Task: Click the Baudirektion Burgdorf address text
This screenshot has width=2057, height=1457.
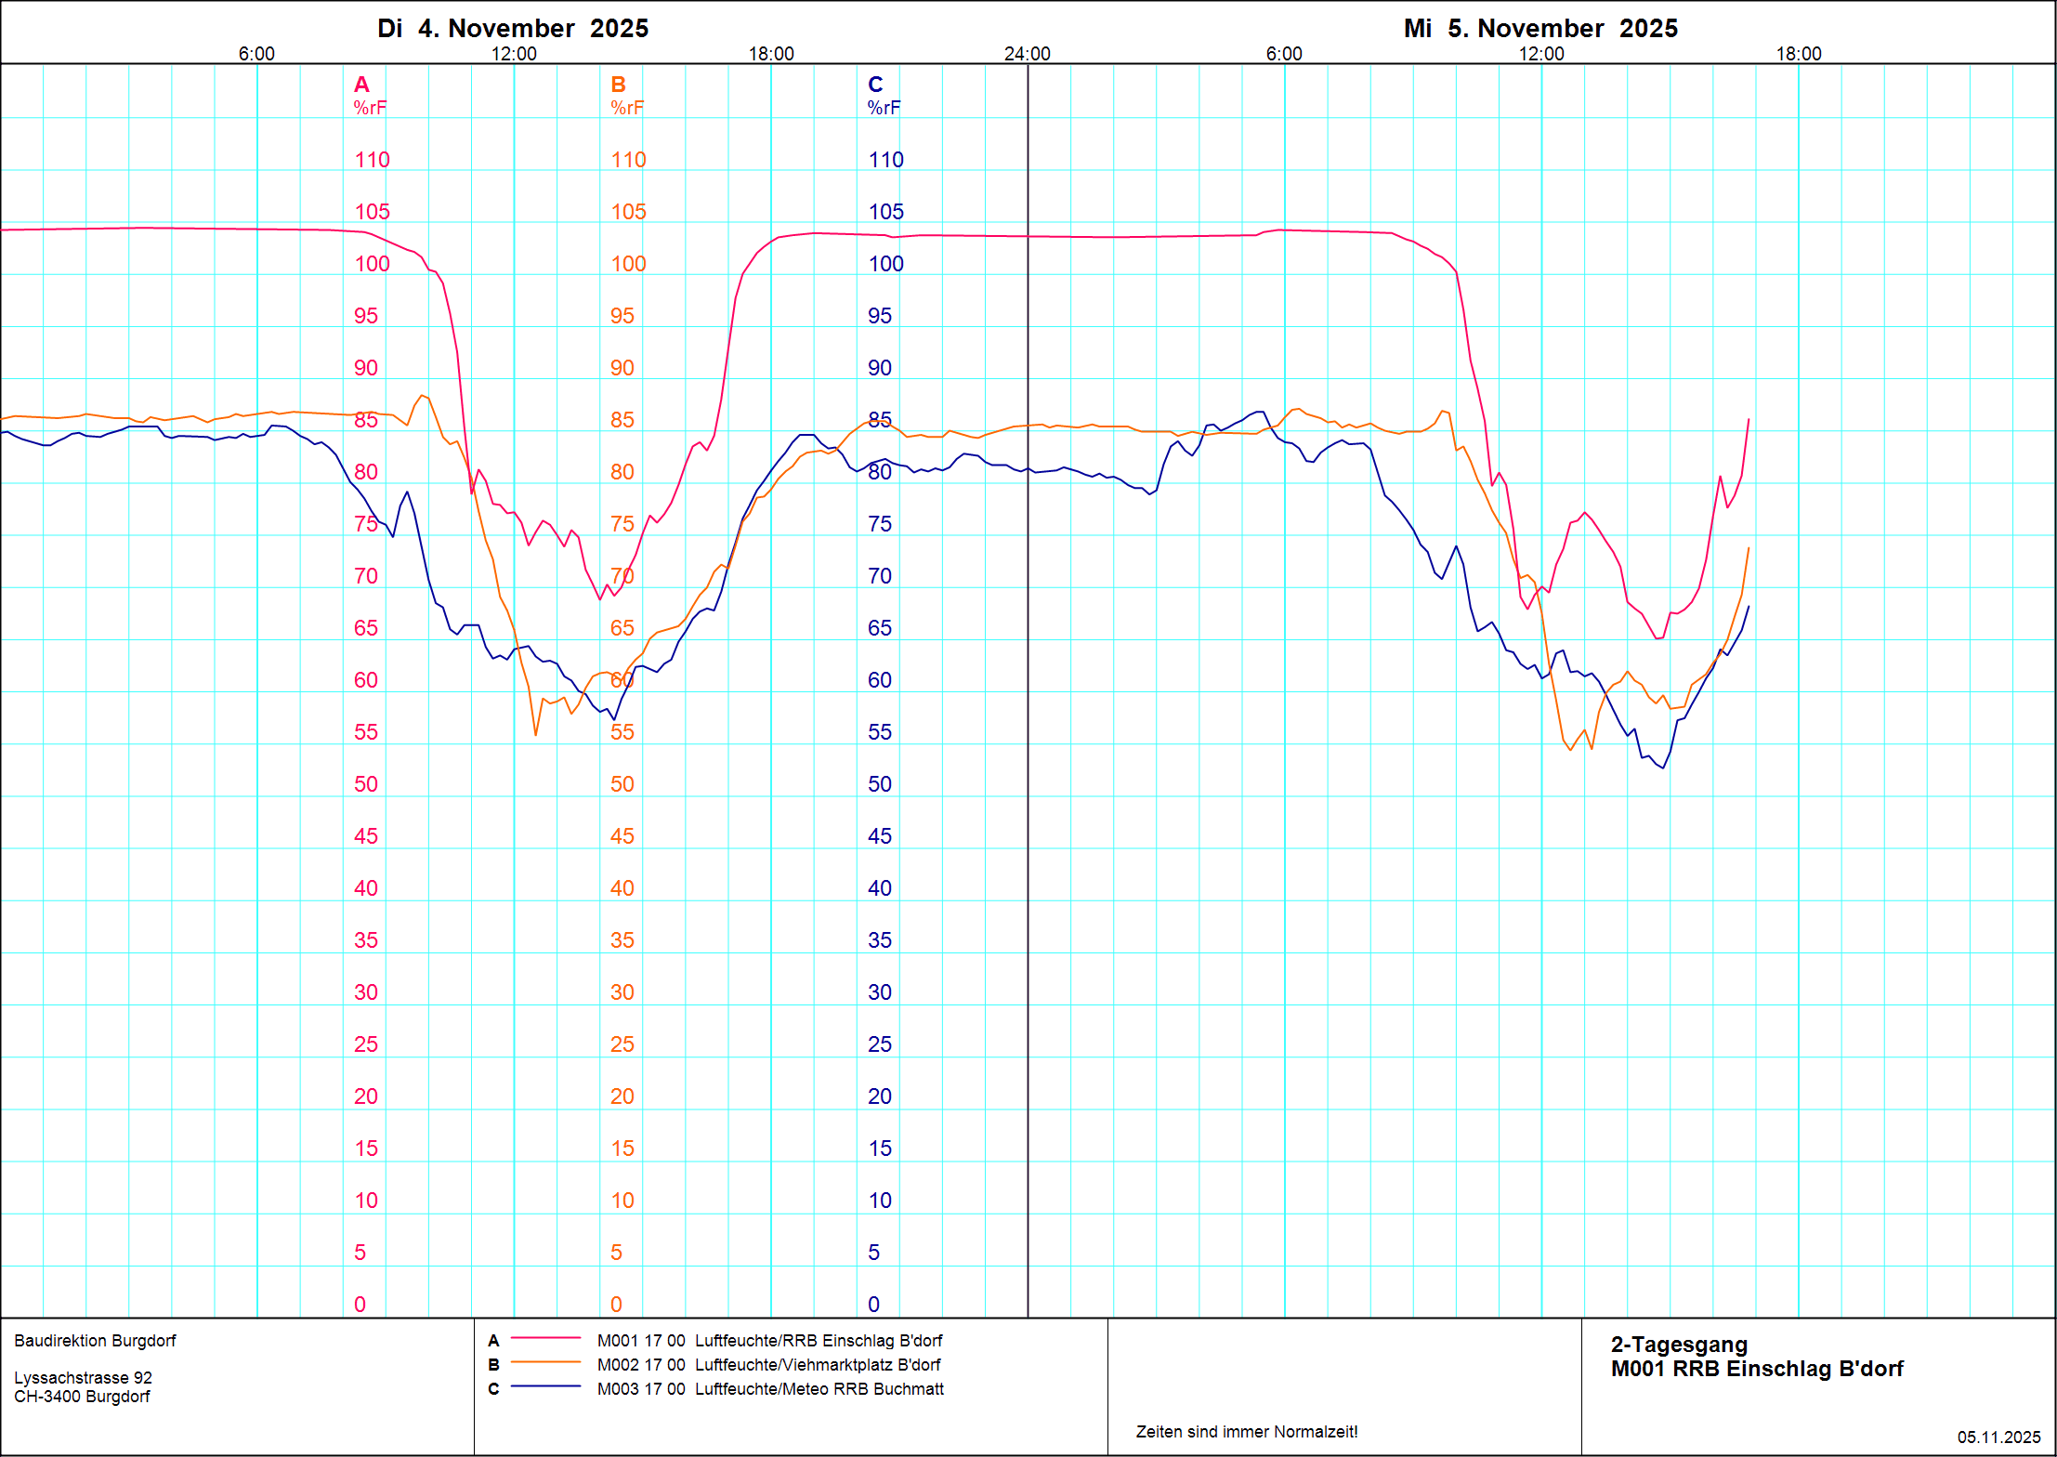Action: [x=95, y=1341]
